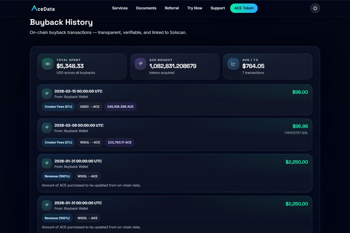
Task: Click the 223,793.17 ACE badge
Action: (120, 142)
